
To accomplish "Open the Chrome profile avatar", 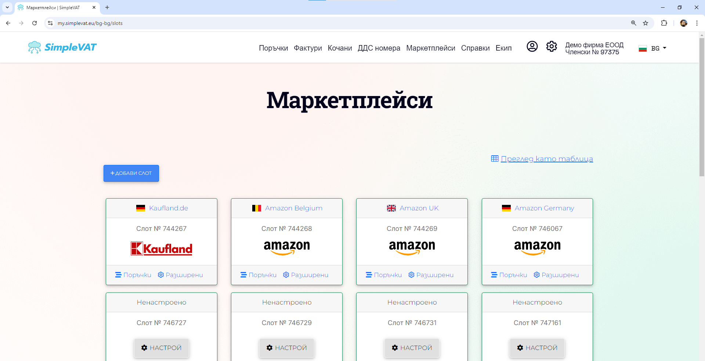I will 684,23.
